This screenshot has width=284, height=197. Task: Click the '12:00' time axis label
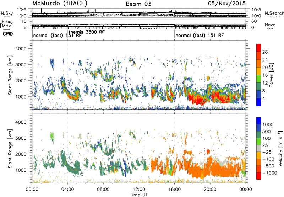[x=139, y=190]
